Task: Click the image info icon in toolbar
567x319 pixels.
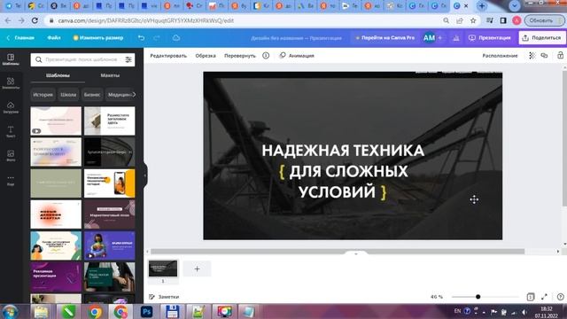Action: (x=266, y=56)
